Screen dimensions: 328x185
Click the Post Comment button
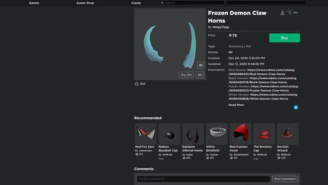pos(285,179)
